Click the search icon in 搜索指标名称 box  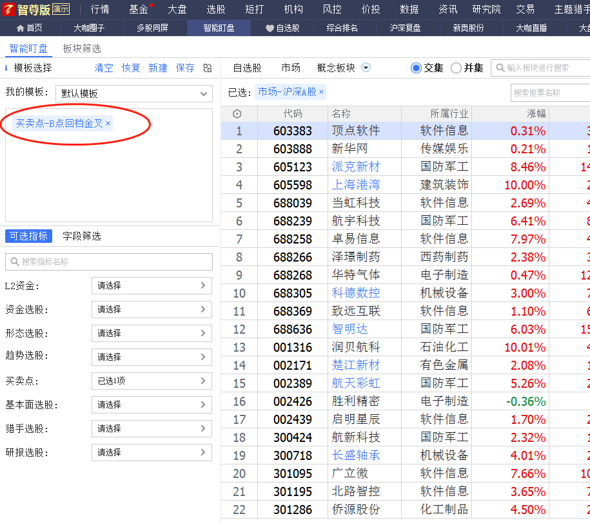(15, 262)
